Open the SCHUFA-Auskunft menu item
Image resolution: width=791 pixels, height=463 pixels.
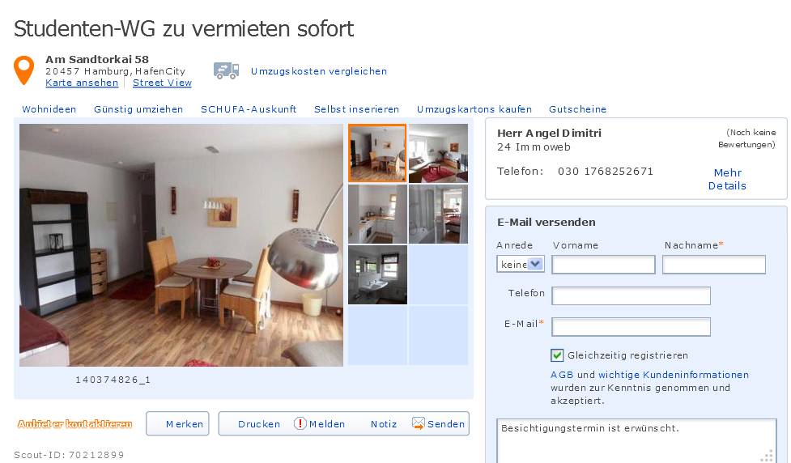tap(249, 109)
